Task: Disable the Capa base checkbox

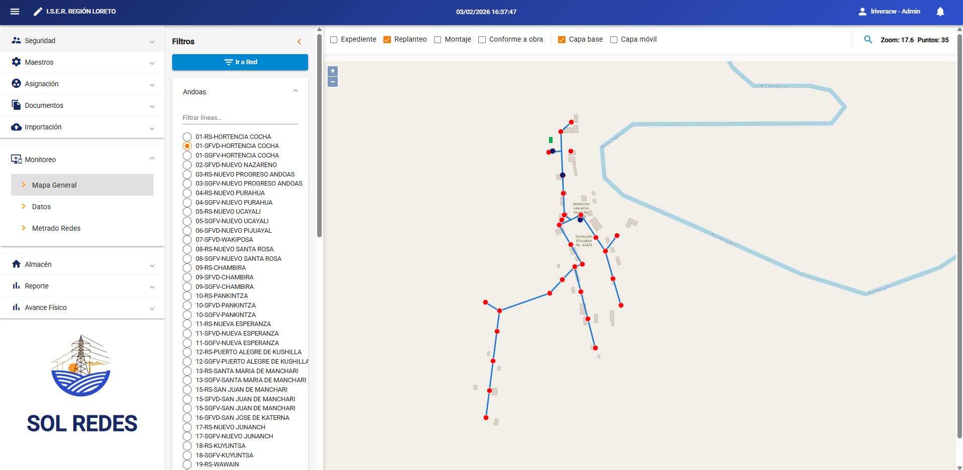Action: [561, 39]
